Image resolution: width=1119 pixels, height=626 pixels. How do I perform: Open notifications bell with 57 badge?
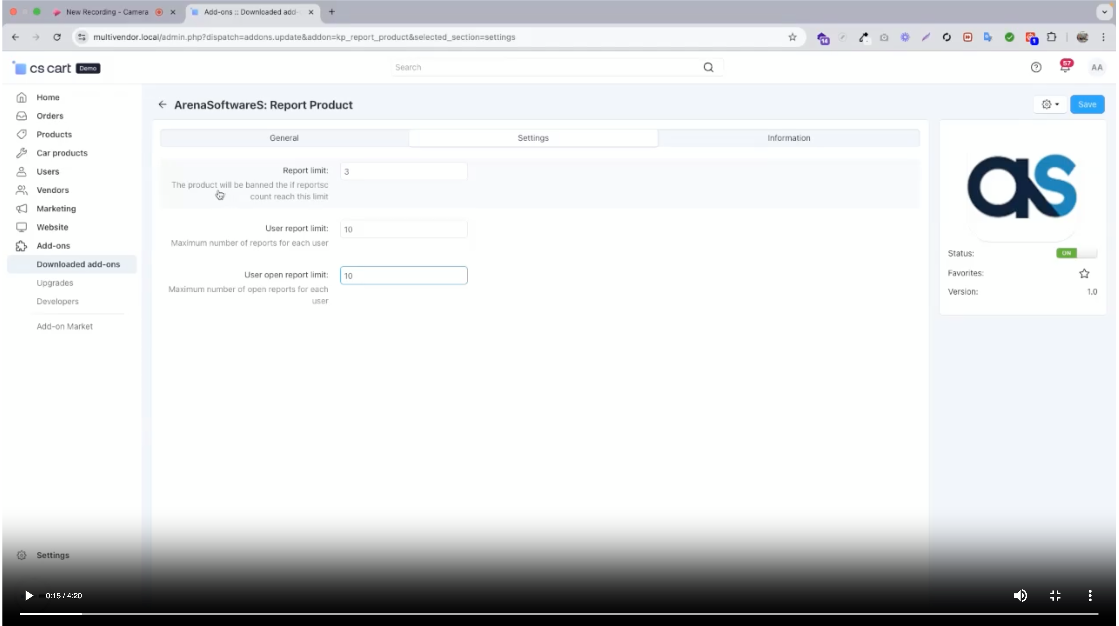(1066, 66)
